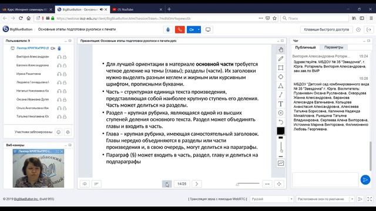Open a new browser tab

(169, 9)
